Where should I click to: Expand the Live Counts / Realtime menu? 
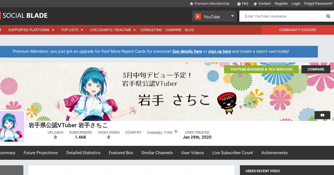tap(113, 30)
